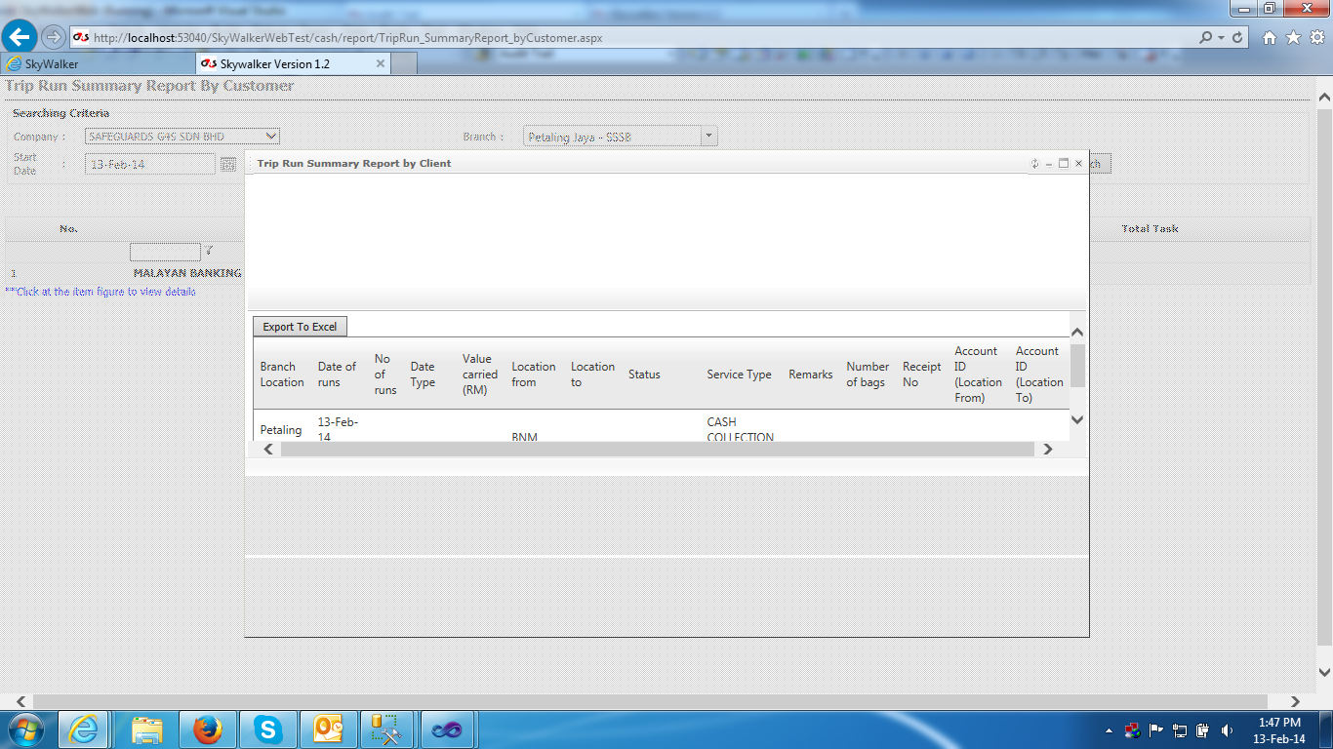Click the power plug tray icon

pos(1203,730)
